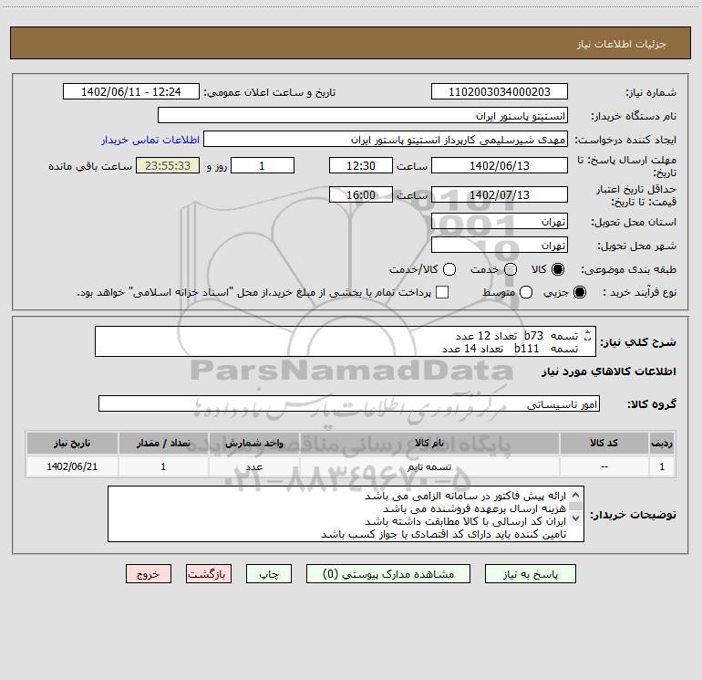Click the استان محل تحویل field

(x=500, y=222)
